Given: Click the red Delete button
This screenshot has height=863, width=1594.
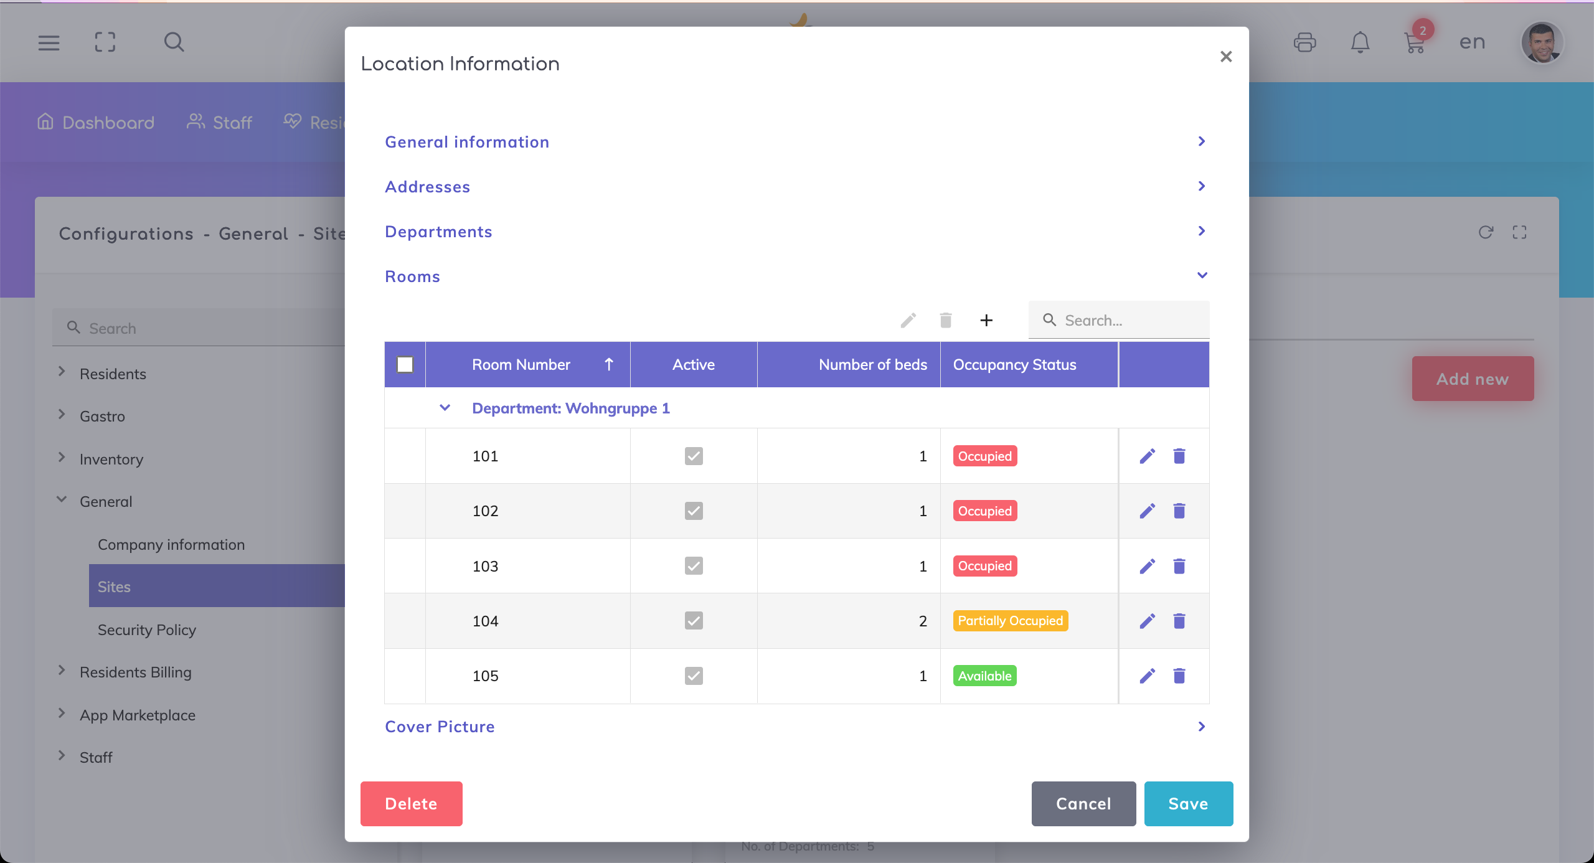Looking at the screenshot, I should [411, 803].
